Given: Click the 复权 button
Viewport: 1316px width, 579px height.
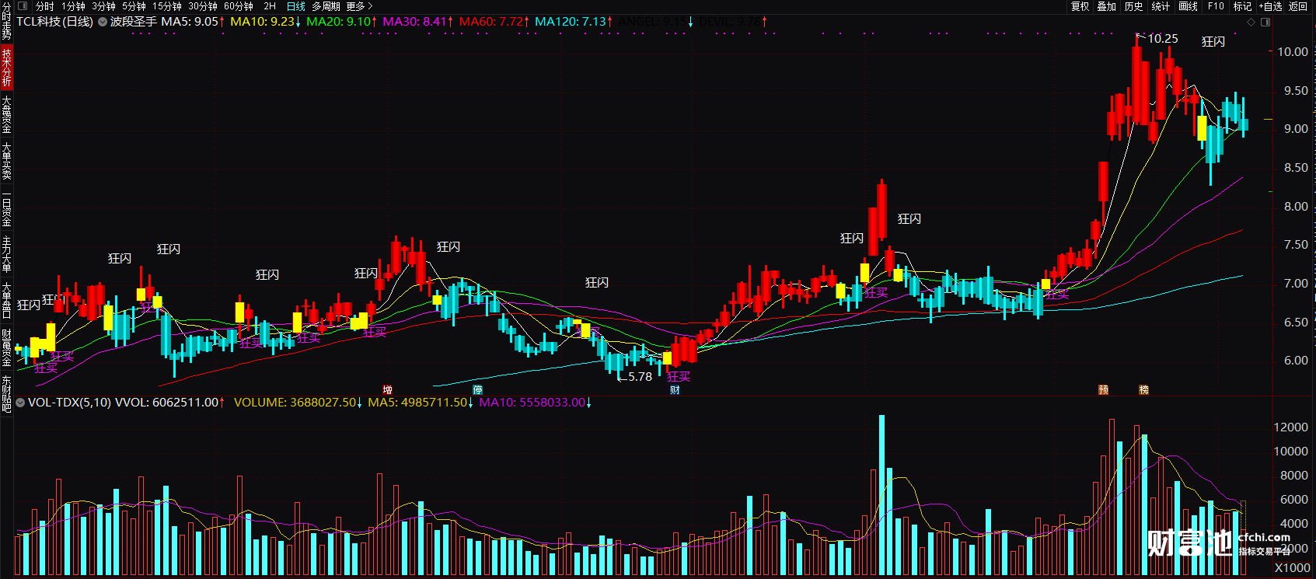Looking at the screenshot, I should point(1080,6).
